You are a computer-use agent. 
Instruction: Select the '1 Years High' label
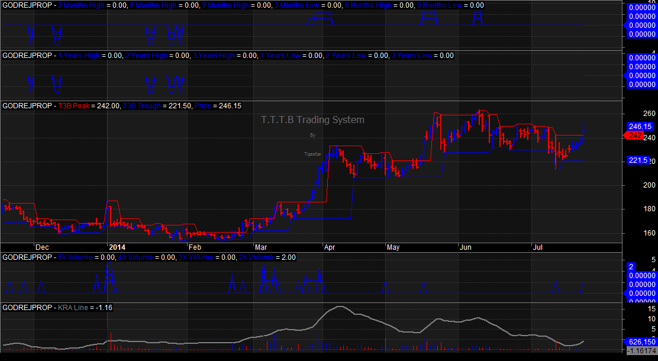pos(79,56)
